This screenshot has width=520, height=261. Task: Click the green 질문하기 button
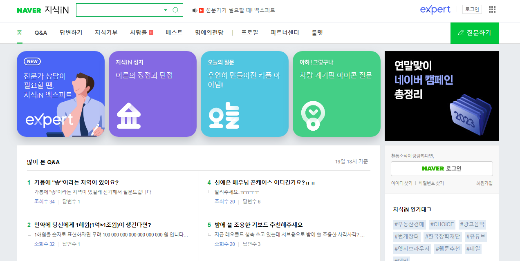pos(475,33)
